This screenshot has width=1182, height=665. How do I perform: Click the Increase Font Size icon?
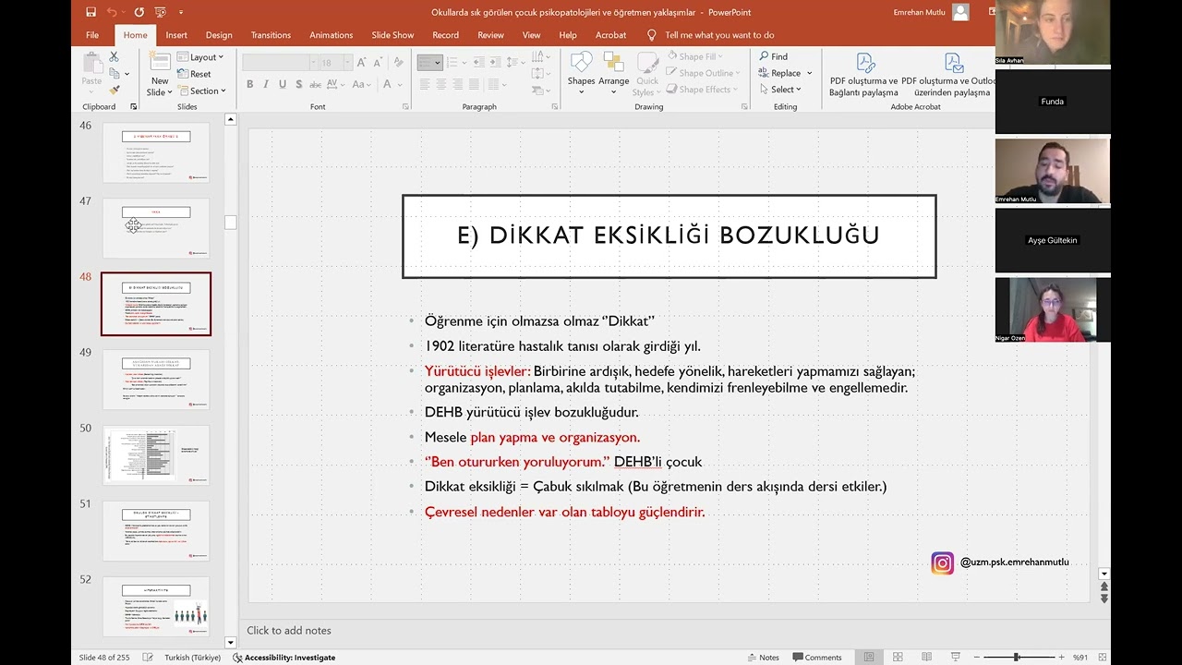coord(361,63)
